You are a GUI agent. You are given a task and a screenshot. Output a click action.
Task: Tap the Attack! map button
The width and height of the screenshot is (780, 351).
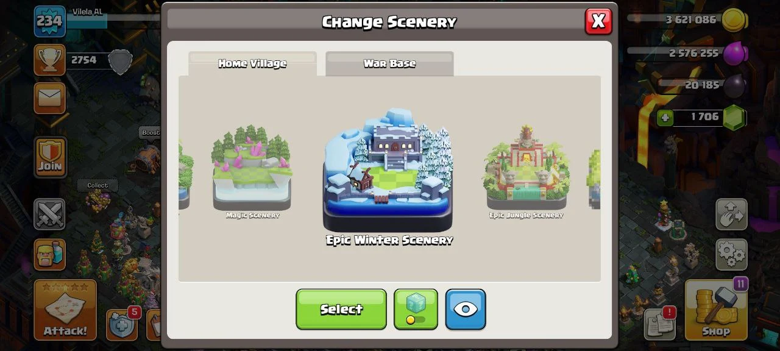coord(65,310)
